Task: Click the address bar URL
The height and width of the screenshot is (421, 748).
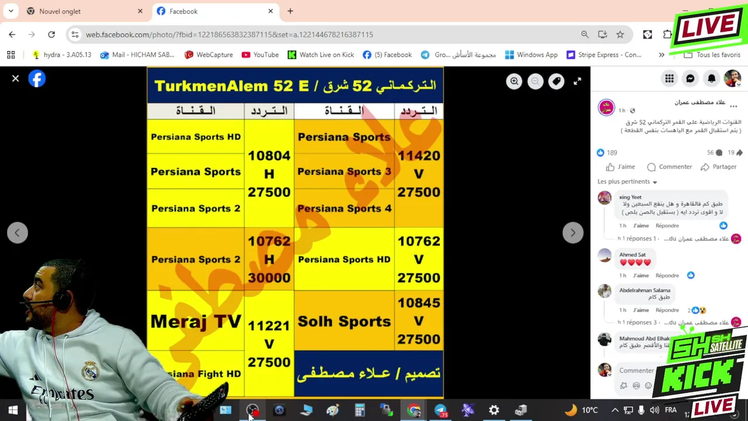Action: point(229,34)
